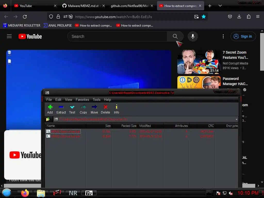264x198 pixels.
Task: Go up one folder in 7-Zip
Action: [x=48, y=119]
